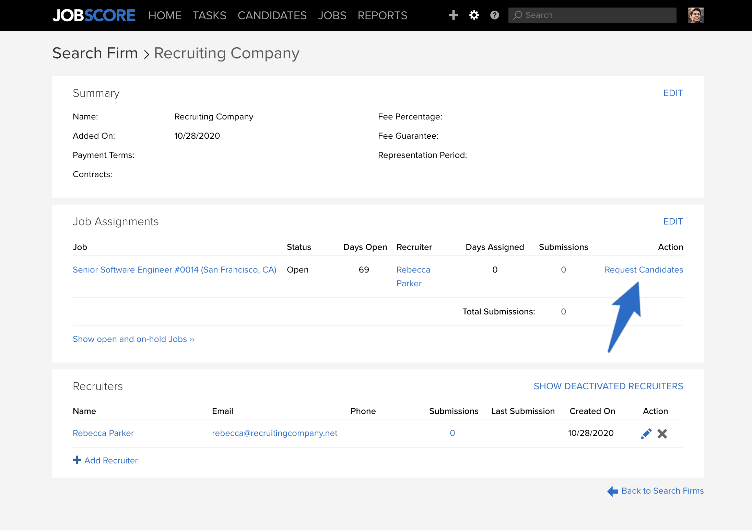752x530 pixels.
Task: Click the user profile avatar
Action: click(696, 15)
